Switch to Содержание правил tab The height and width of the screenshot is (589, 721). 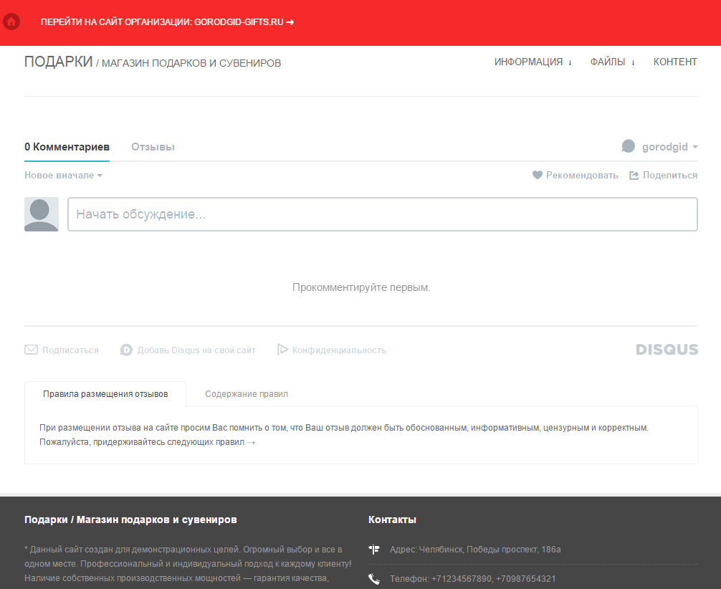click(x=247, y=394)
